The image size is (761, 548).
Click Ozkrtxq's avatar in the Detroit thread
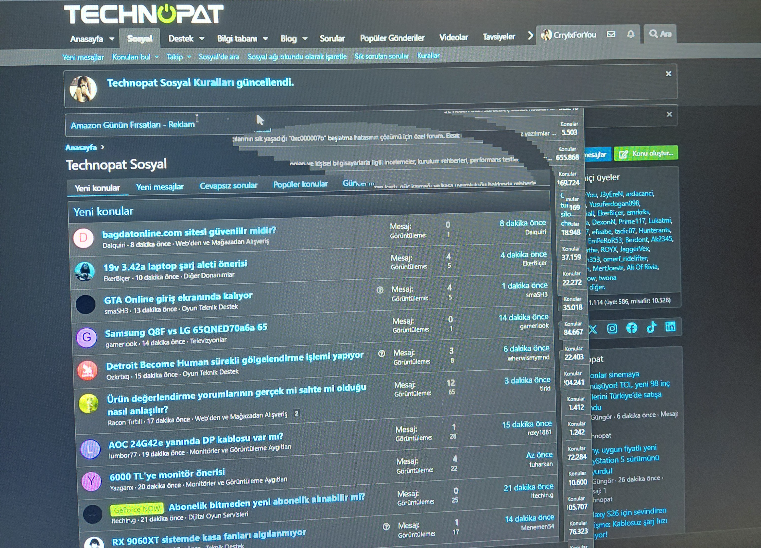pos(88,370)
